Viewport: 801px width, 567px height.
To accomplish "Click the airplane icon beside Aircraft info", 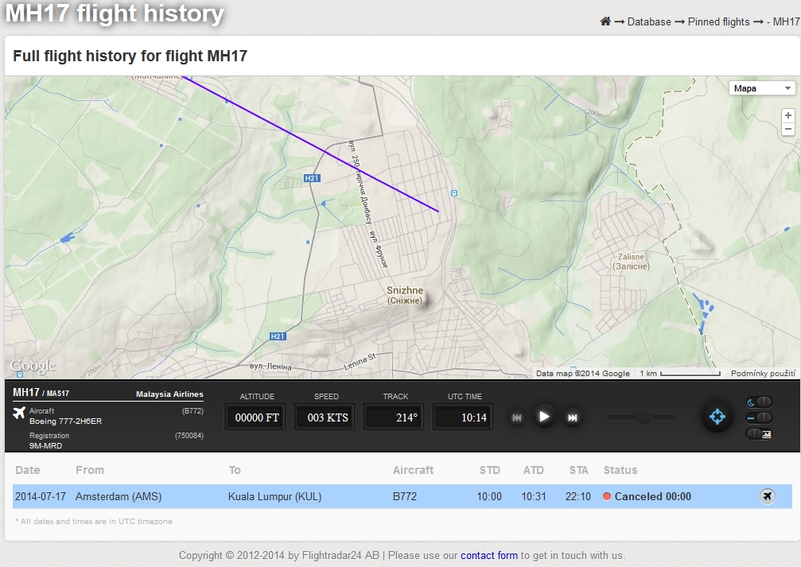I will 19,412.
